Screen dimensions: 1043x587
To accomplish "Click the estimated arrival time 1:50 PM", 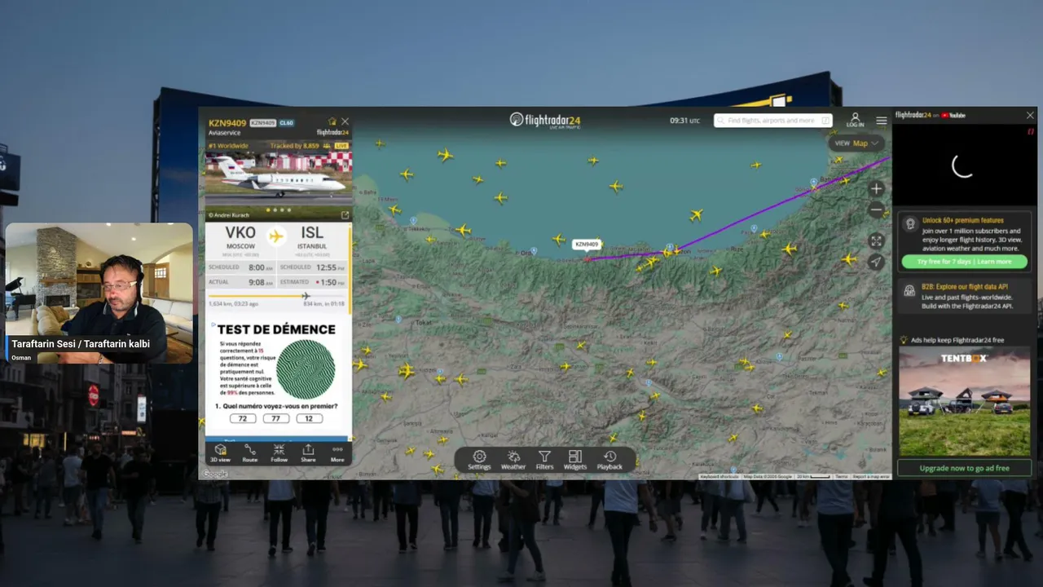I will 331,282.
